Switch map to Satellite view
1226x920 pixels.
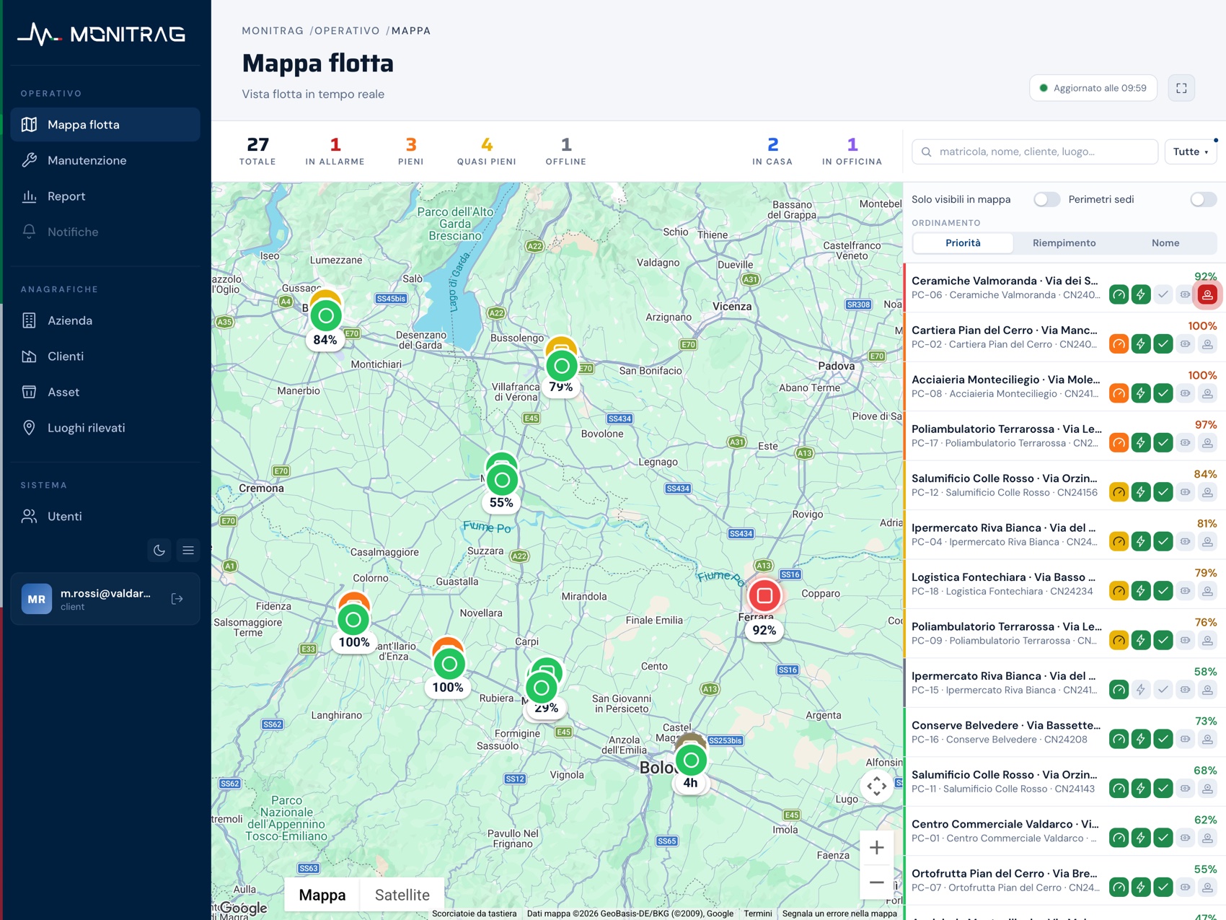coord(402,895)
